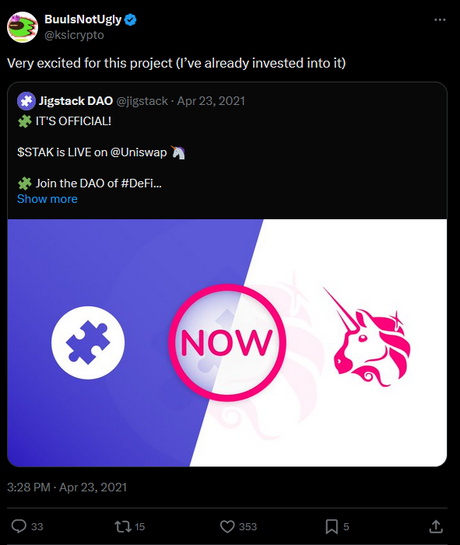Viewport: 460px width, 545px height.
Task: Click the pink Uniswap unicorn logo
Action: pyautogui.click(x=368, y=337)
